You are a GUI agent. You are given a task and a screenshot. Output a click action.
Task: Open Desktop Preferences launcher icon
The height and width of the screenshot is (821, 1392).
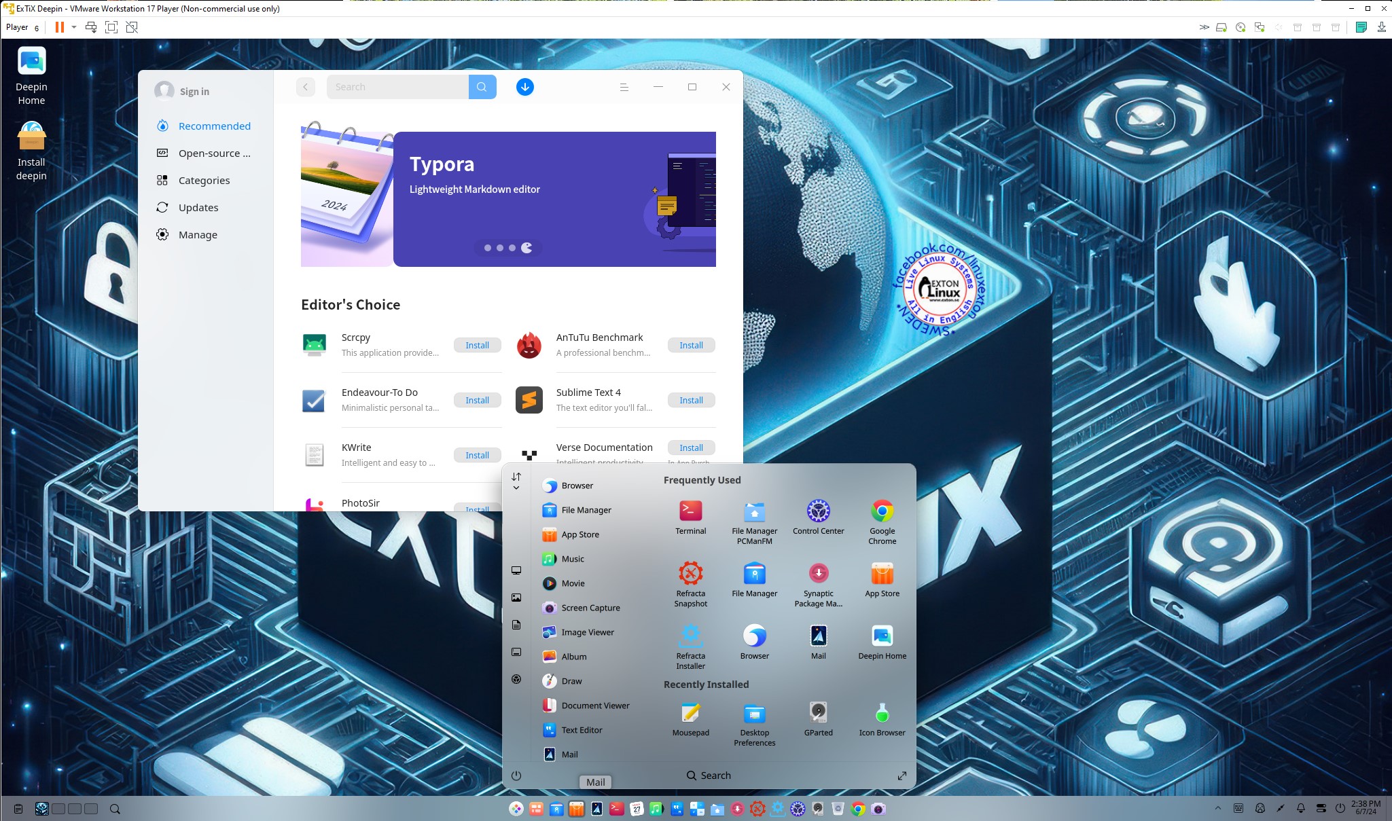(x=754, y=723)
